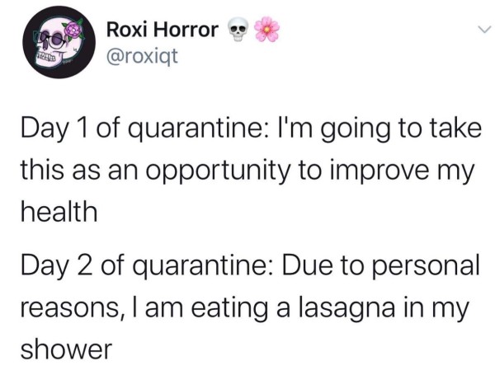495x375 pixels.
Task: Click the word "Horror" in the display name
Action: coord(191,31)
